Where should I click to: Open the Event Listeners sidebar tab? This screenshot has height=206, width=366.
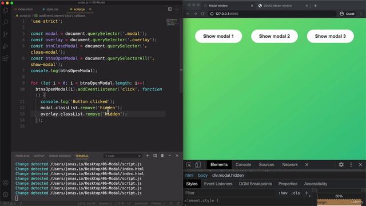pyautogui.click(x=218, y=184)
